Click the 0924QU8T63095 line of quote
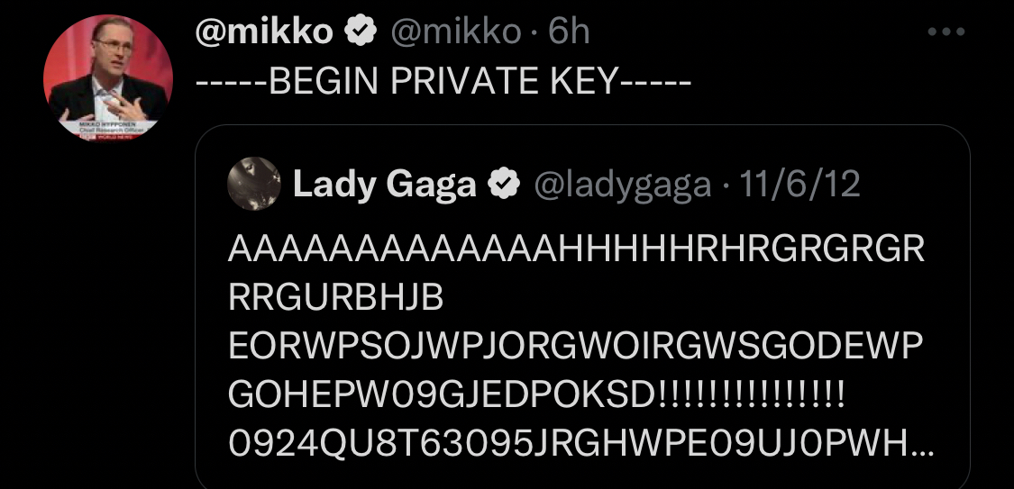Image resolution: width=1014 pixels, height=489 pixels. click(x=568, y=444)
